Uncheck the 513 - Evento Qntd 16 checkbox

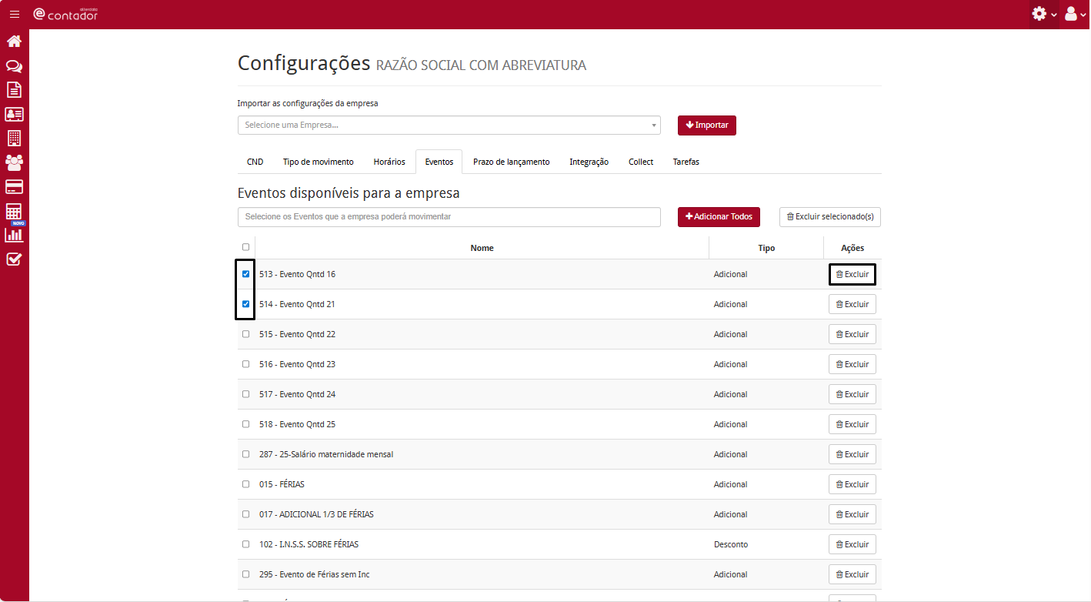pyautogui.click(x=246, y=274)
